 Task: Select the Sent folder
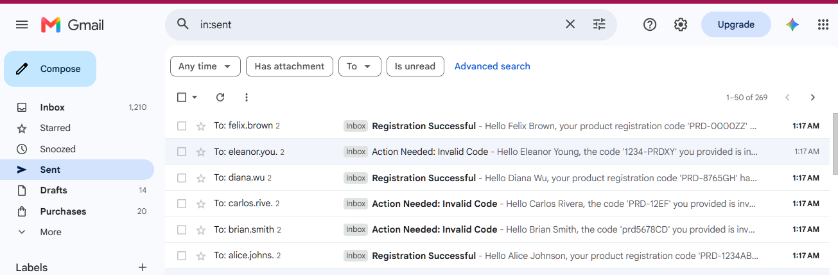pyautogui.click(x=77, y=170)
